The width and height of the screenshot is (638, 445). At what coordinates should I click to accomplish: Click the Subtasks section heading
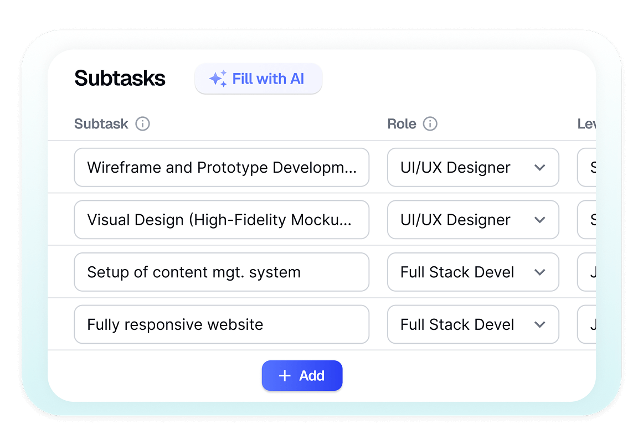(120, 79)
